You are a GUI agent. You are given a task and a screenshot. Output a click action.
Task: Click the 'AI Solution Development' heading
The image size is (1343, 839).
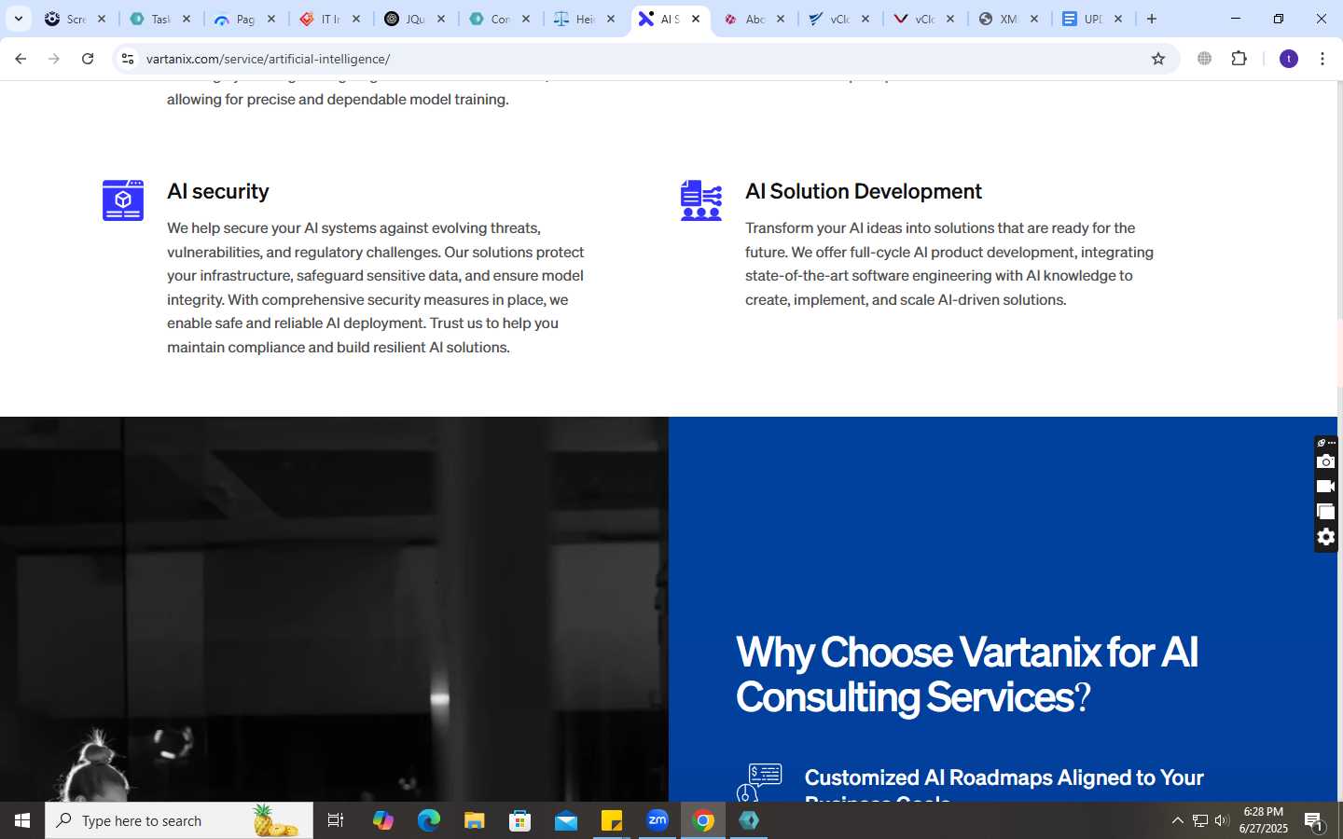click(x=864, y=191)
